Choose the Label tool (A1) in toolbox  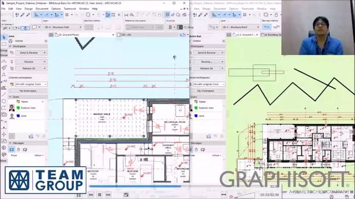tap(4, 81)
